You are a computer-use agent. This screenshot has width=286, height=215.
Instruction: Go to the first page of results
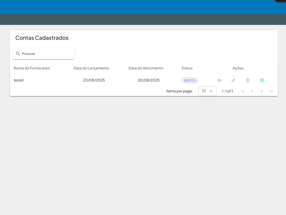point(243,91)
